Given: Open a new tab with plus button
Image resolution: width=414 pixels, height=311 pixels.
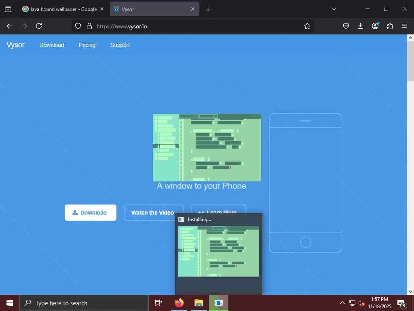Looking at the screenshot, I should [x=208, y=9].
